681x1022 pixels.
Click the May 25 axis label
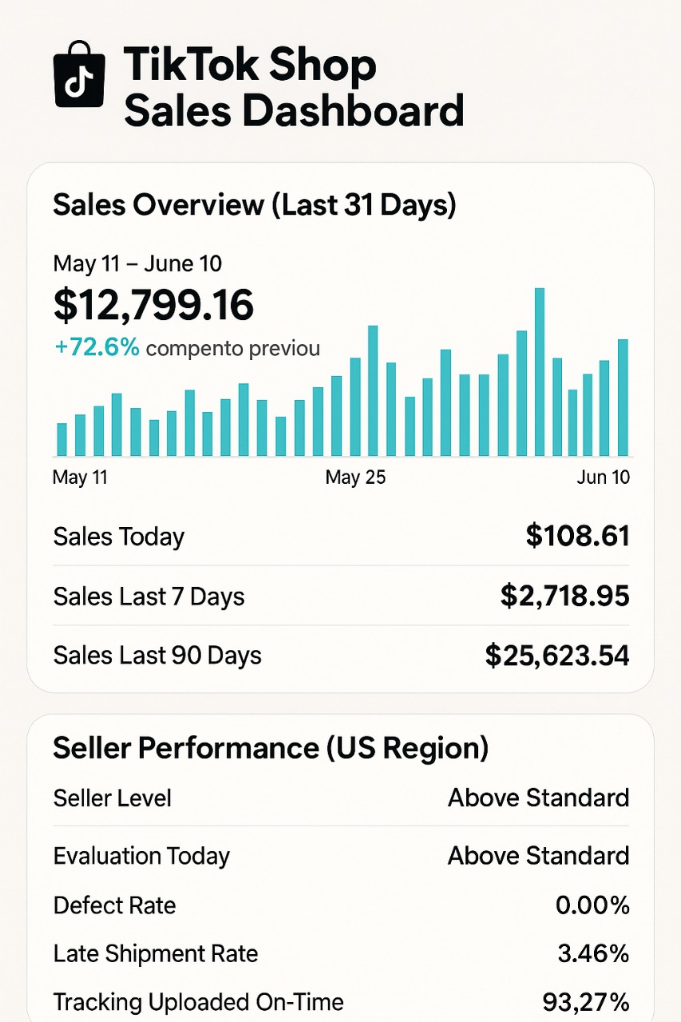point(355,477)
